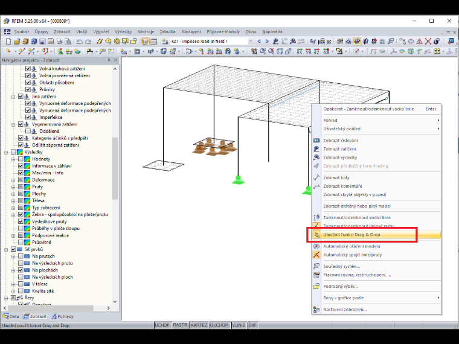Save the model with the floppy disk icon
This screenshot has width=459, height=344.
click(42, 42)
